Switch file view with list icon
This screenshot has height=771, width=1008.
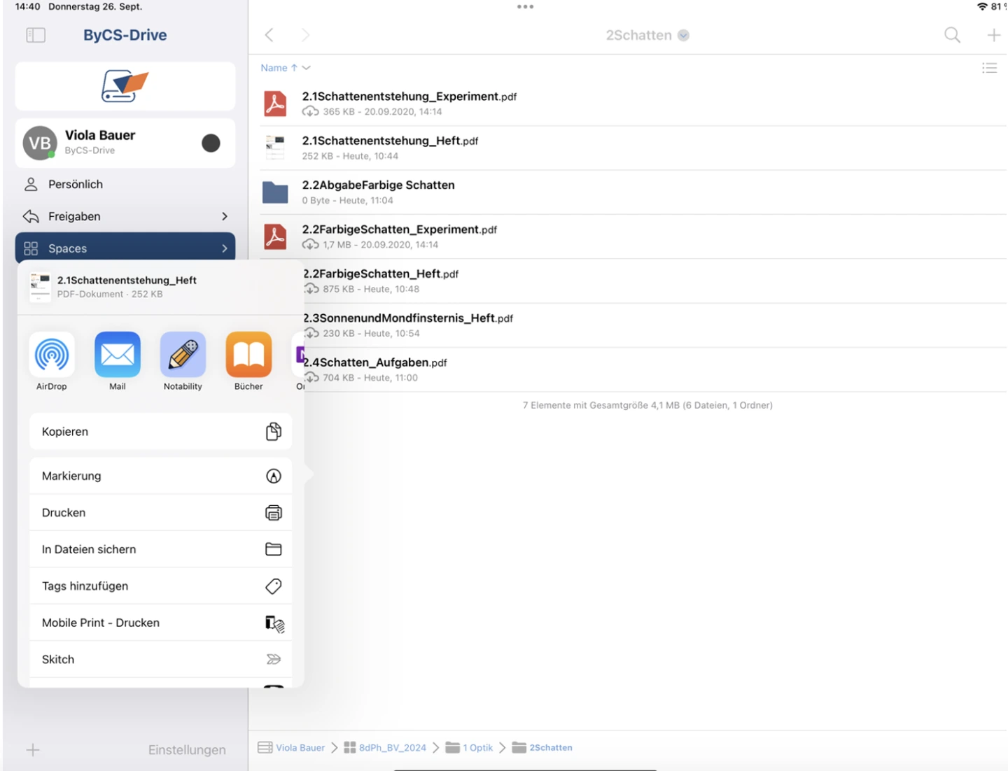[x=989, y=68]
